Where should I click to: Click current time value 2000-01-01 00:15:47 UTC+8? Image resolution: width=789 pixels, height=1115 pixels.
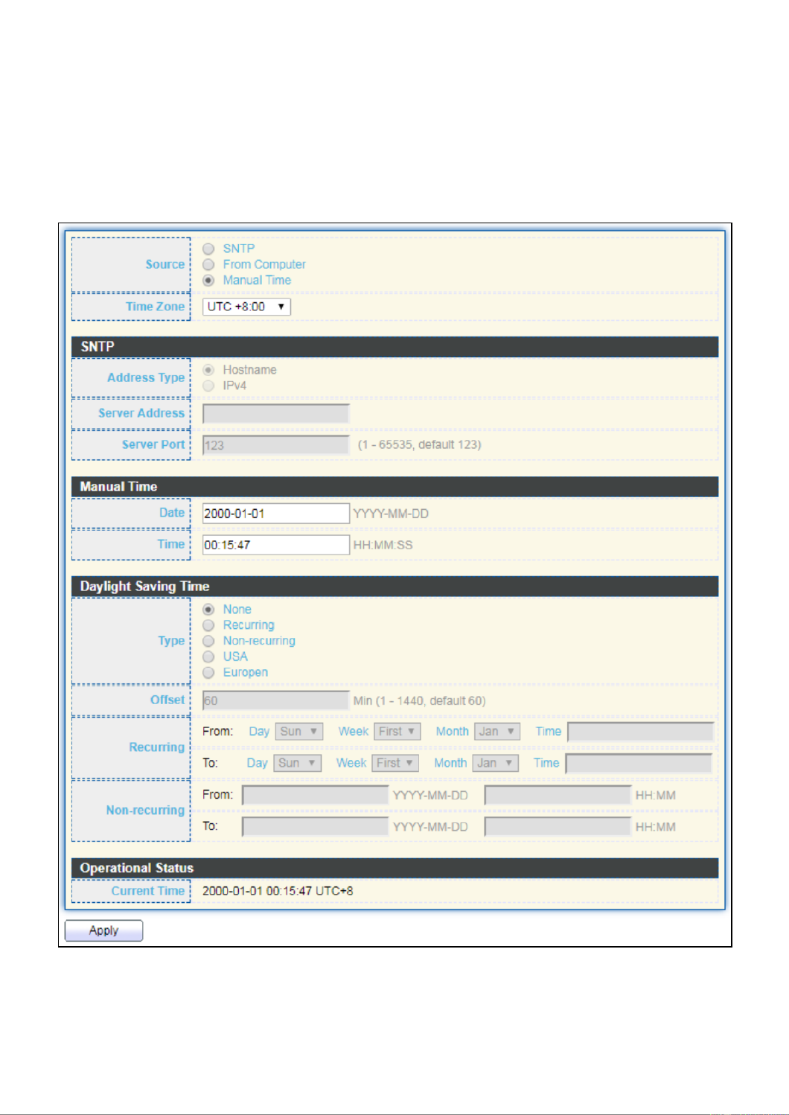click(x=278, y=891)
